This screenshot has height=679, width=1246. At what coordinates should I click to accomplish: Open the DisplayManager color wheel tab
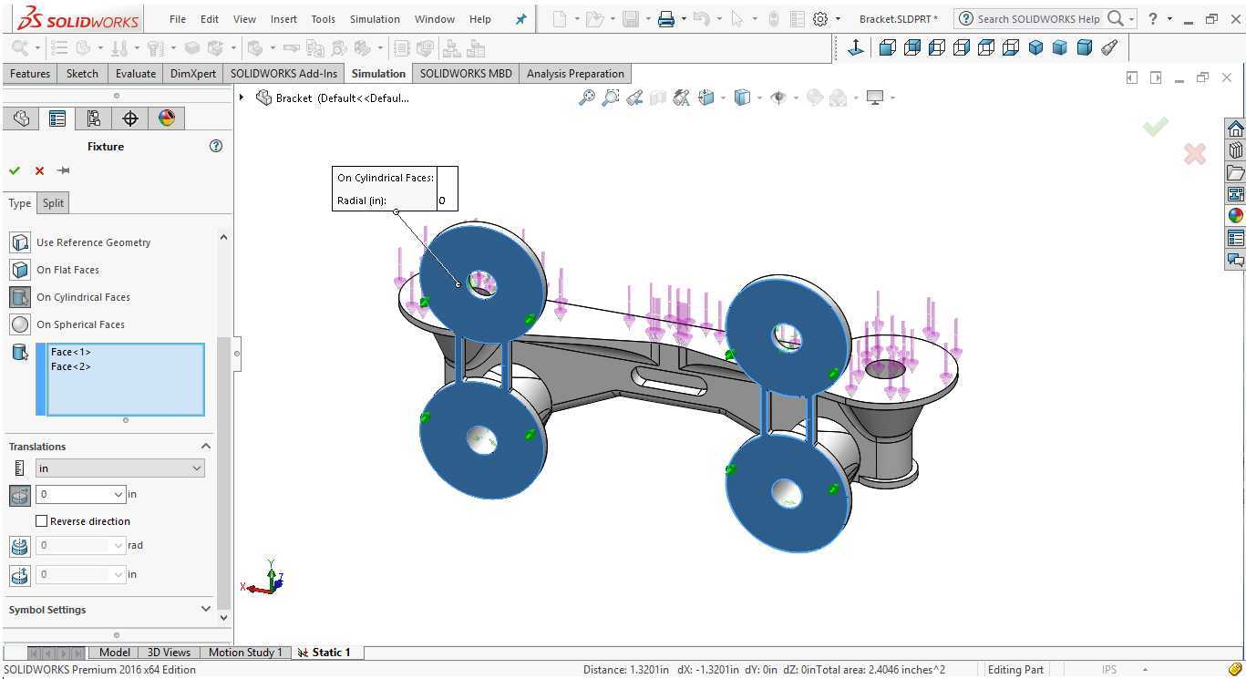point(167,118)
